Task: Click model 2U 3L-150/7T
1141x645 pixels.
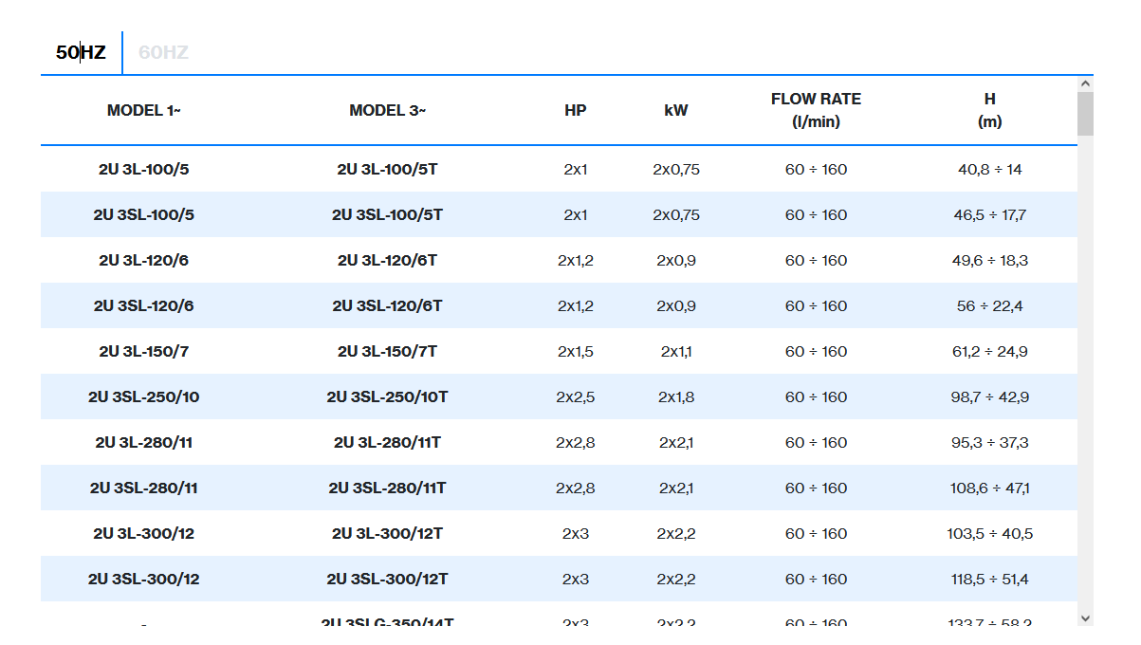Action: (x=387, y=352)
